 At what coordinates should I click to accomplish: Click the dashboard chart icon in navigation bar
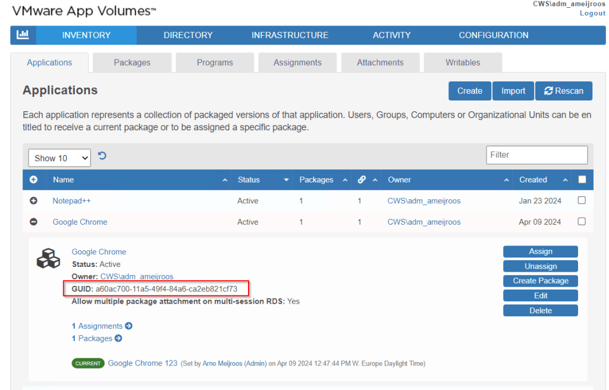pos(23,35)
